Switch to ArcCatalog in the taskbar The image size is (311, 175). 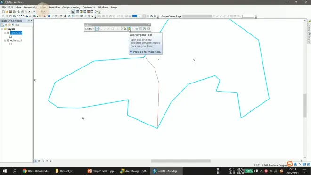(x=134, y=171)
